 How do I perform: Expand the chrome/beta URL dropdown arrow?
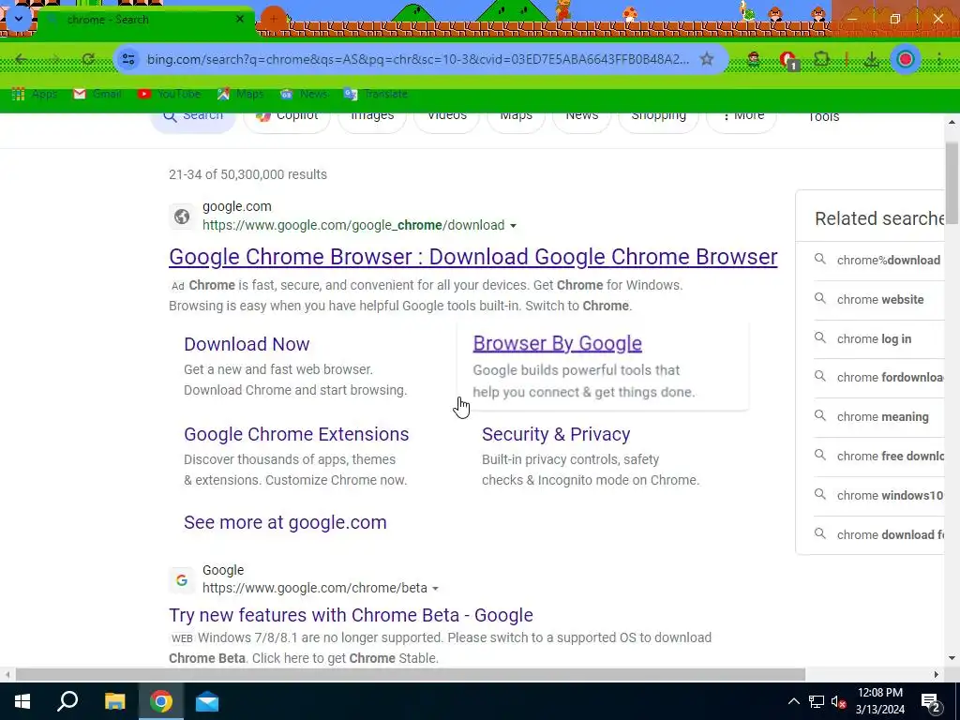(x=435, y=589)
